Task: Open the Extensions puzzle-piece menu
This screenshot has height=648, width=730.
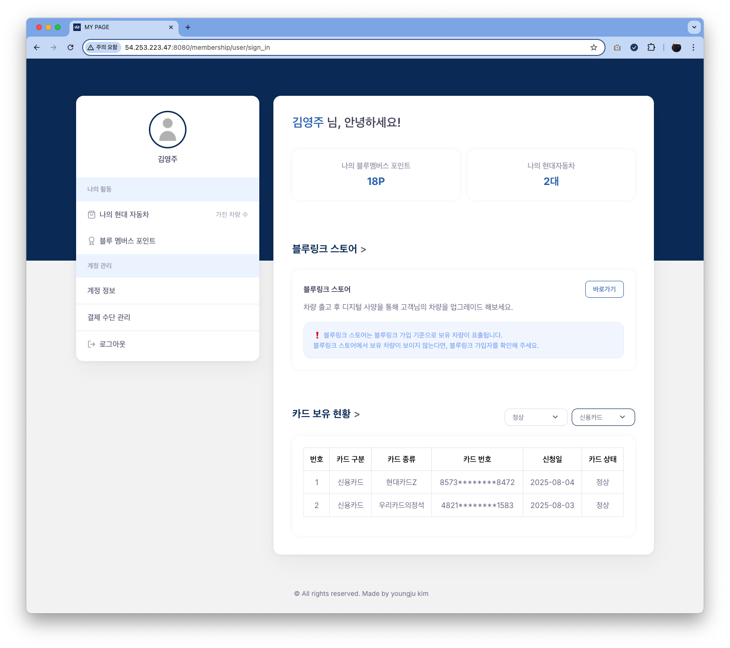Action: coord(651,47)
